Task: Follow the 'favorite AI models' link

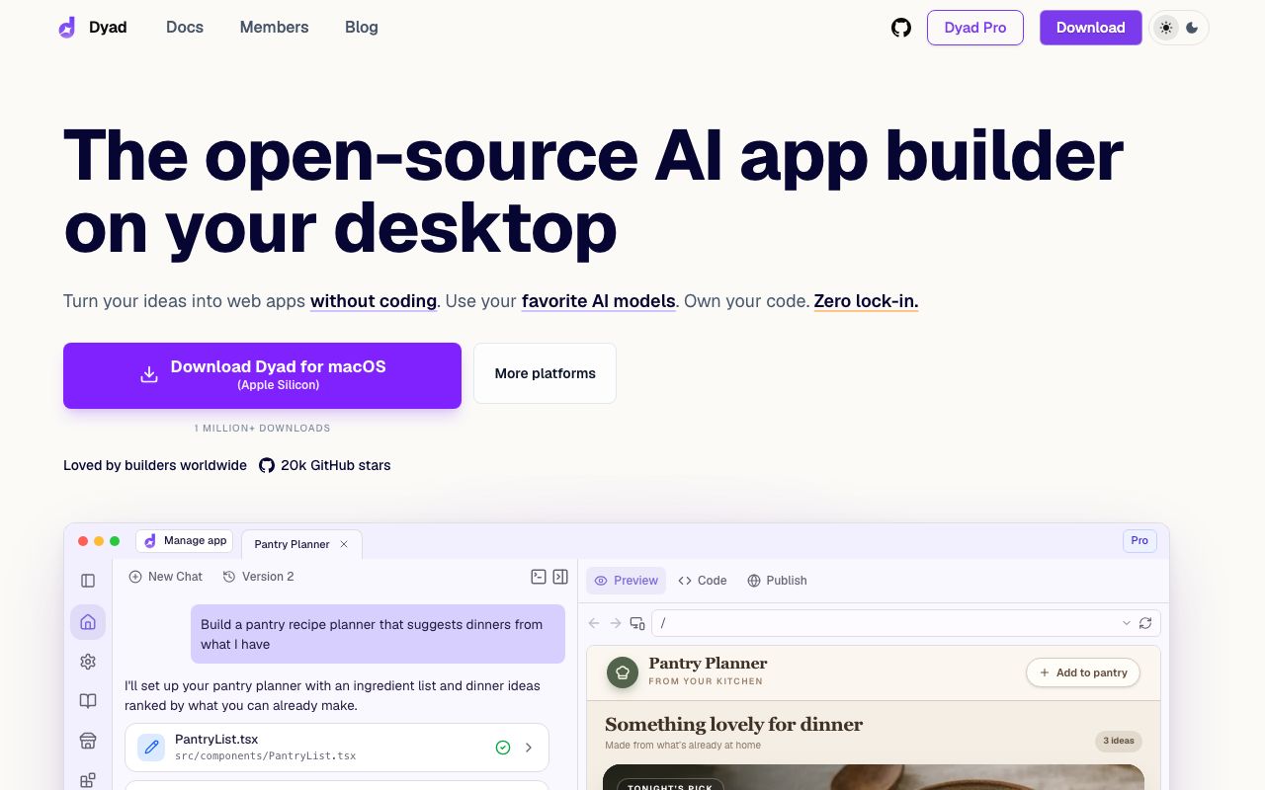Action: [599, 301]
